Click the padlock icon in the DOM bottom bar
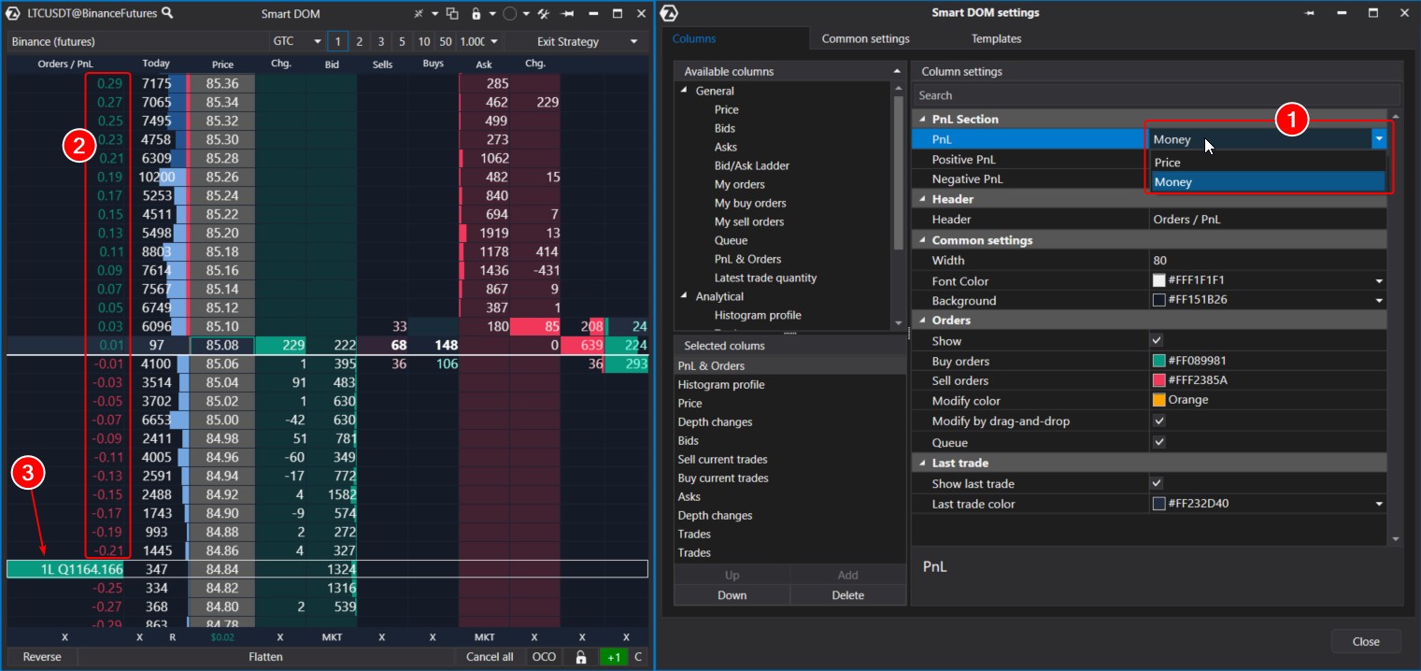 point(581,657)
